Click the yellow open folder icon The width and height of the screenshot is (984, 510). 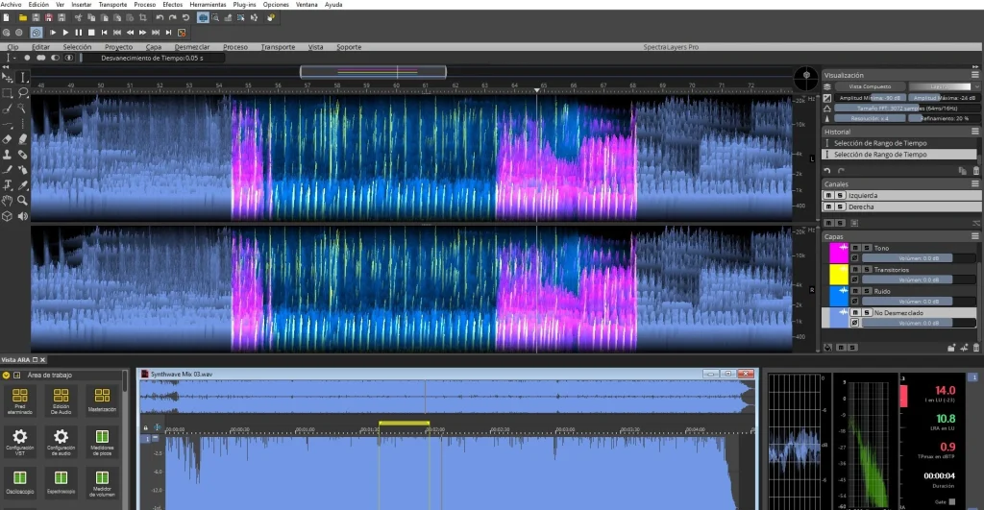click(x=23, y=17)
